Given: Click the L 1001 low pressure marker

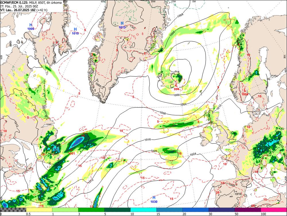Looking at the screenshot, I should 71,151.
